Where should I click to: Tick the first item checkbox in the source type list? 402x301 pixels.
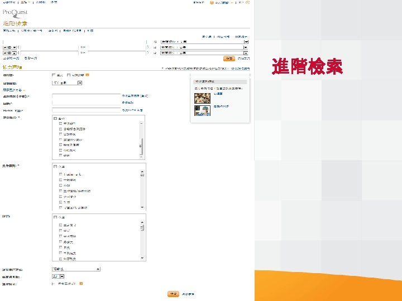[61, 123]
